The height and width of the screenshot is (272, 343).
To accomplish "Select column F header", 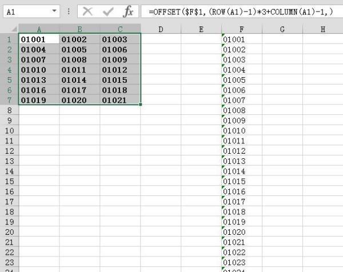I will tap(242, 29).
